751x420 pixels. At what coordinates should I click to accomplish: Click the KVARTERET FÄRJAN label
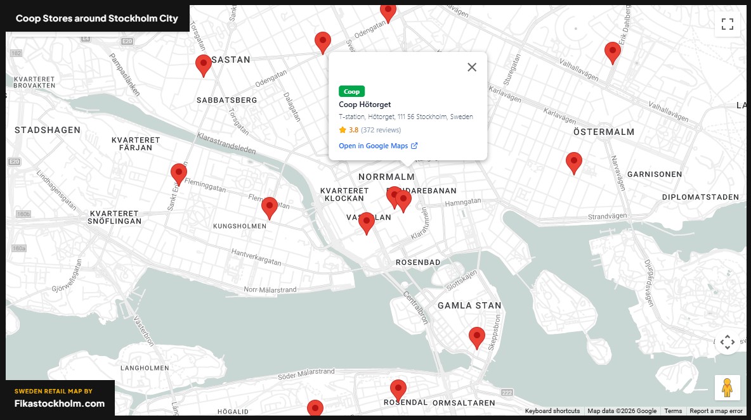tap(136, 144)
